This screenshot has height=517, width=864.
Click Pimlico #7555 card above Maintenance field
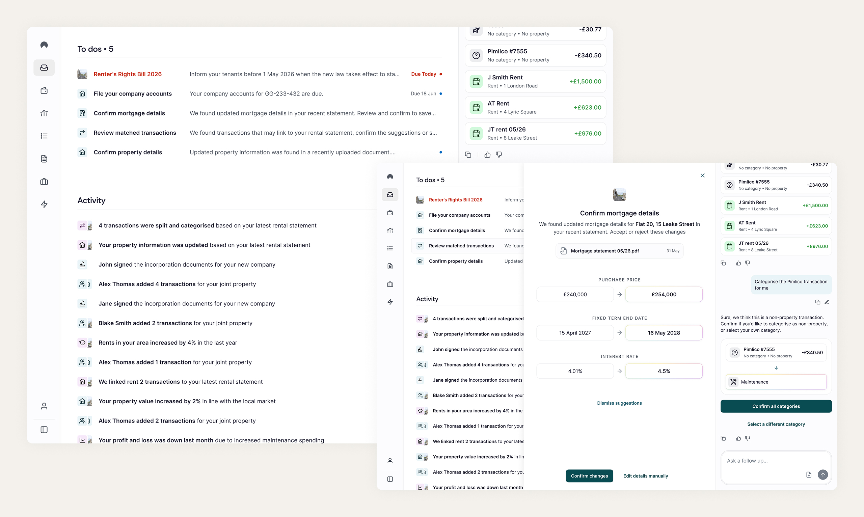[x=776, y=352]
